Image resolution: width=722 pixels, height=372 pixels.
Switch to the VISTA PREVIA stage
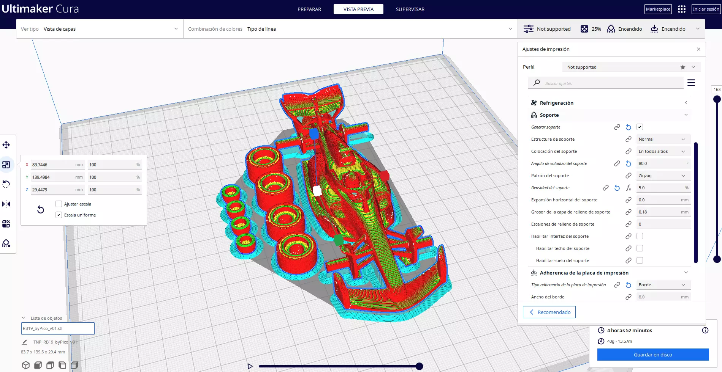click(x=358, y=9)
